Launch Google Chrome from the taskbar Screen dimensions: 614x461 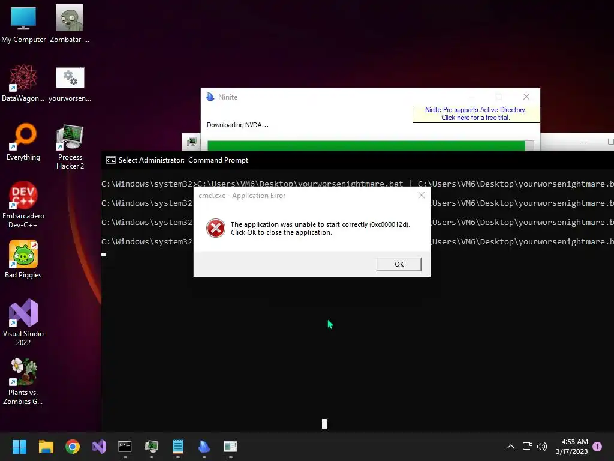[73, 447]
